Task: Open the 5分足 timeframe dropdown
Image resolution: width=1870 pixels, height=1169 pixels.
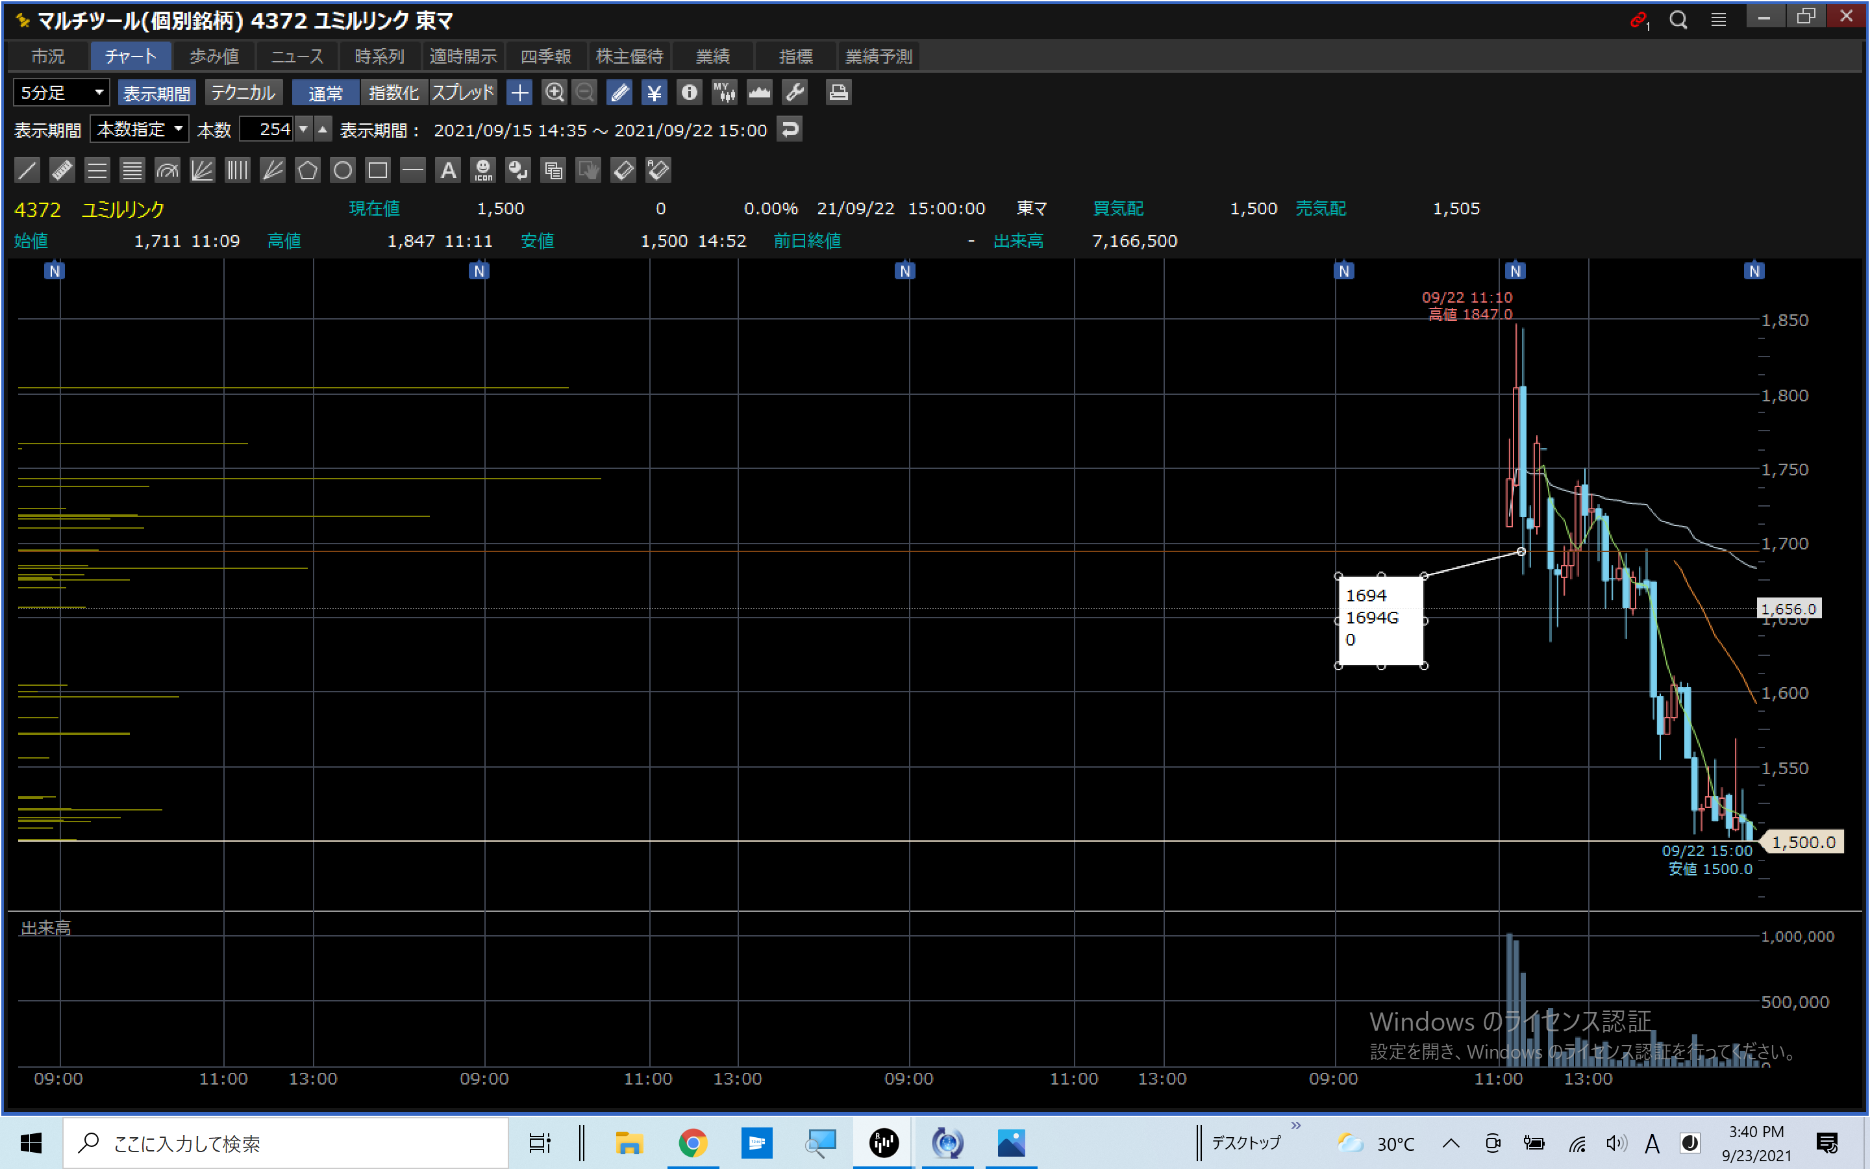Action: pos(61,93)
